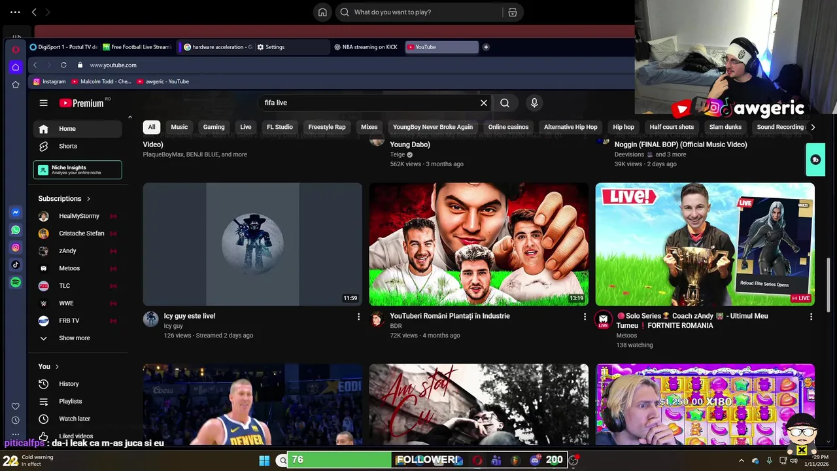Open awgeric - YouTube bookmark
This screenshot has width=837, height=471.
[163, 82]
